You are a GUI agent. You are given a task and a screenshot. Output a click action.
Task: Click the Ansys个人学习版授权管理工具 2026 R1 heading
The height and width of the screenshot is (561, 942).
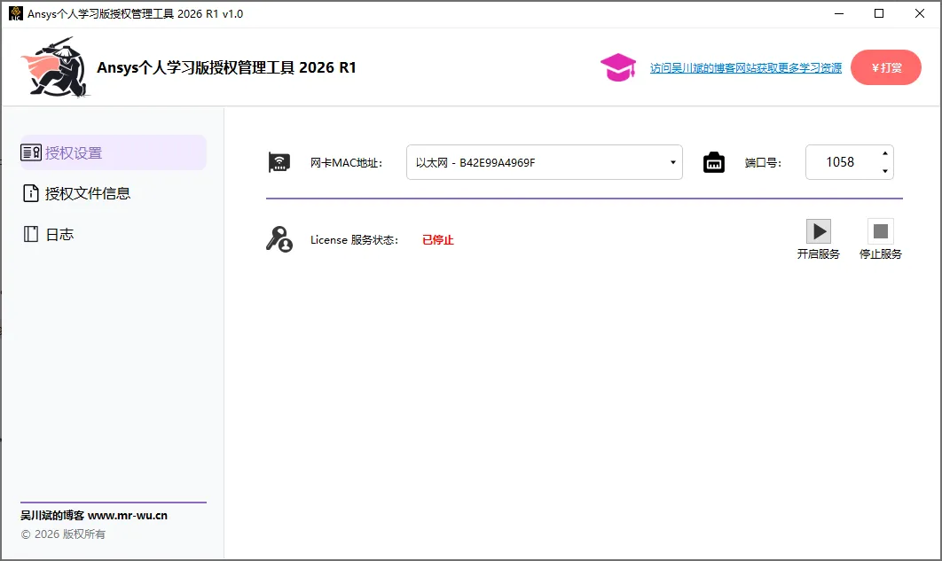(226, 67)
